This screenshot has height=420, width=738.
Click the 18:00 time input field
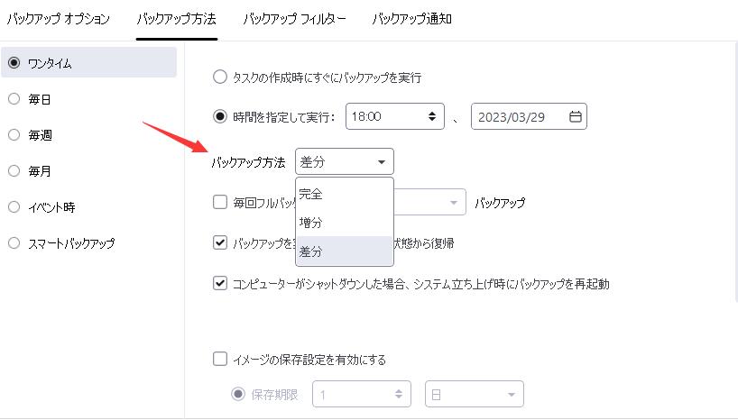pos(395,116)
